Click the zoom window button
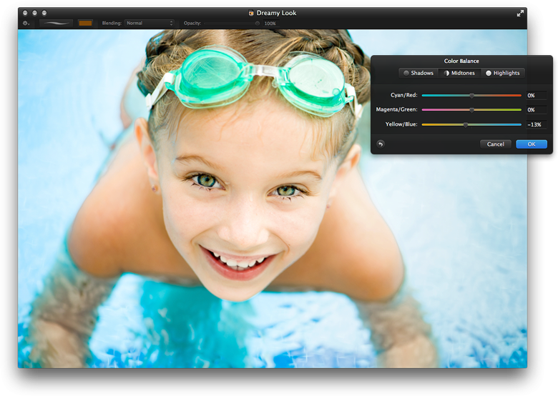 pos(44,13)
